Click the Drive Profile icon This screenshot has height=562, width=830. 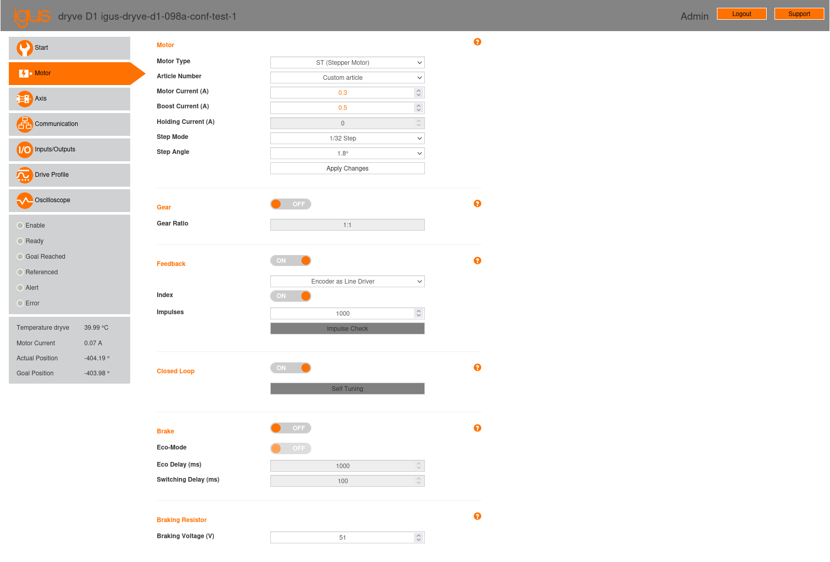24,175
